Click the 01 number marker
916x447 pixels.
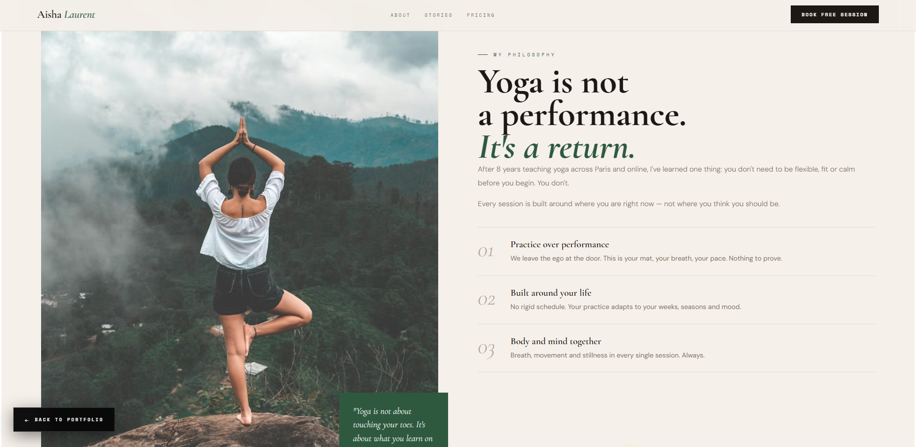pos(486,252)
